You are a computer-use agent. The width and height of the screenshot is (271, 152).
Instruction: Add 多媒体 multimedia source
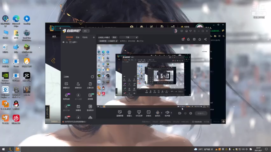pyautogui.click(x=149, y=113)
